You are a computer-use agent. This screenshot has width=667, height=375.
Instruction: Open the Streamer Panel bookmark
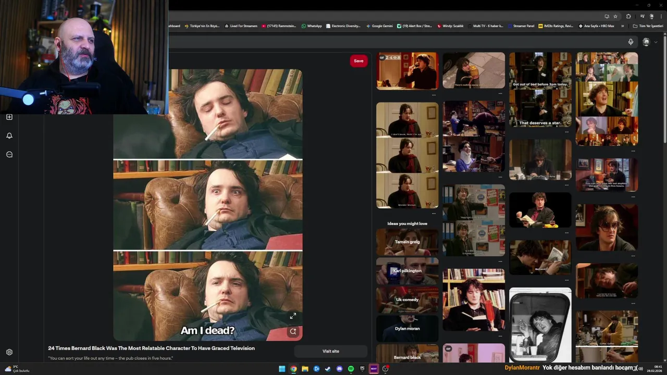coord(521,26)
